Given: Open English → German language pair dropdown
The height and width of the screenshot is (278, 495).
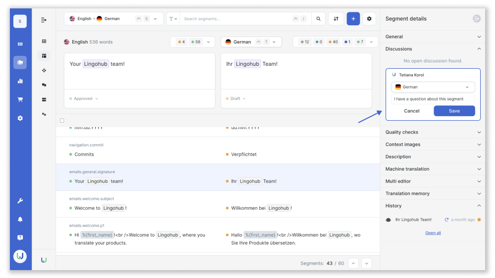Looking at the screenshot, I should [114, 19].
